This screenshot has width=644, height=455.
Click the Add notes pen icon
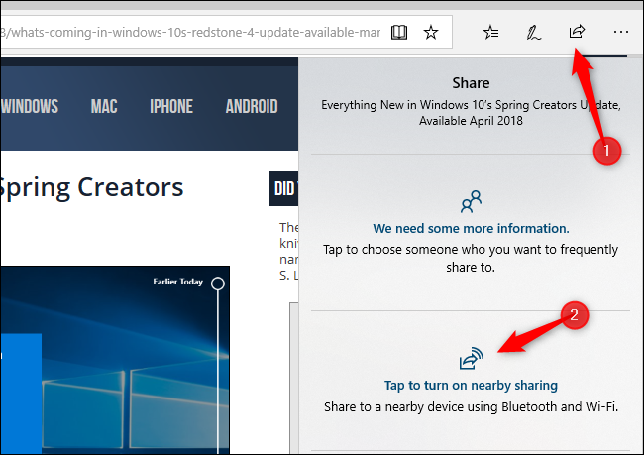[x=533, y=32]
